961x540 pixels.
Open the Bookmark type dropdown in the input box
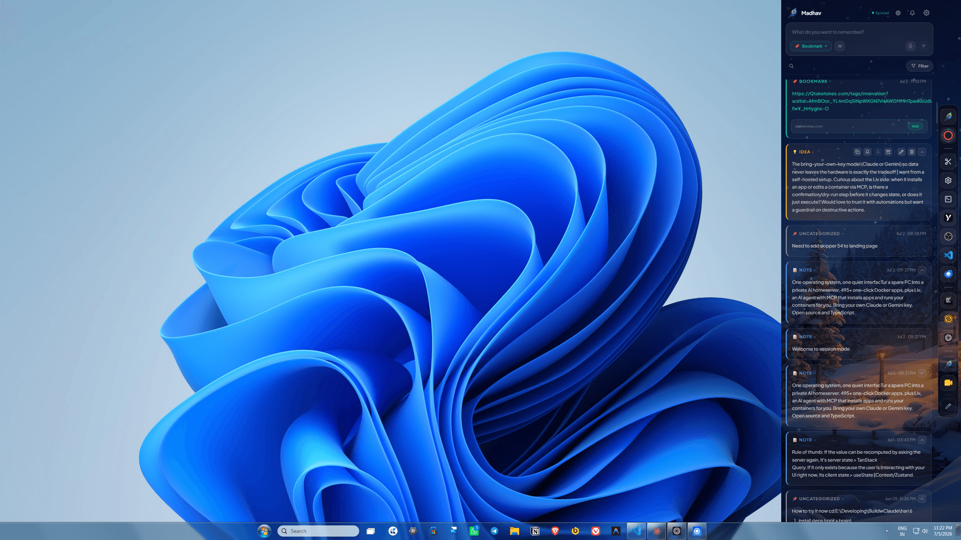click(811, 46)
